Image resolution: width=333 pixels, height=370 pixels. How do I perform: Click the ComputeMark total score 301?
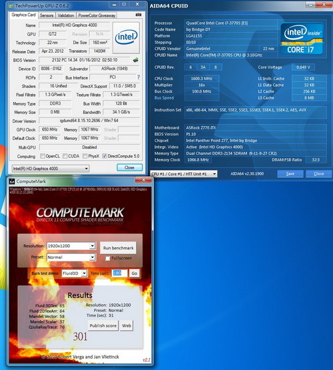tap(80, 337)
